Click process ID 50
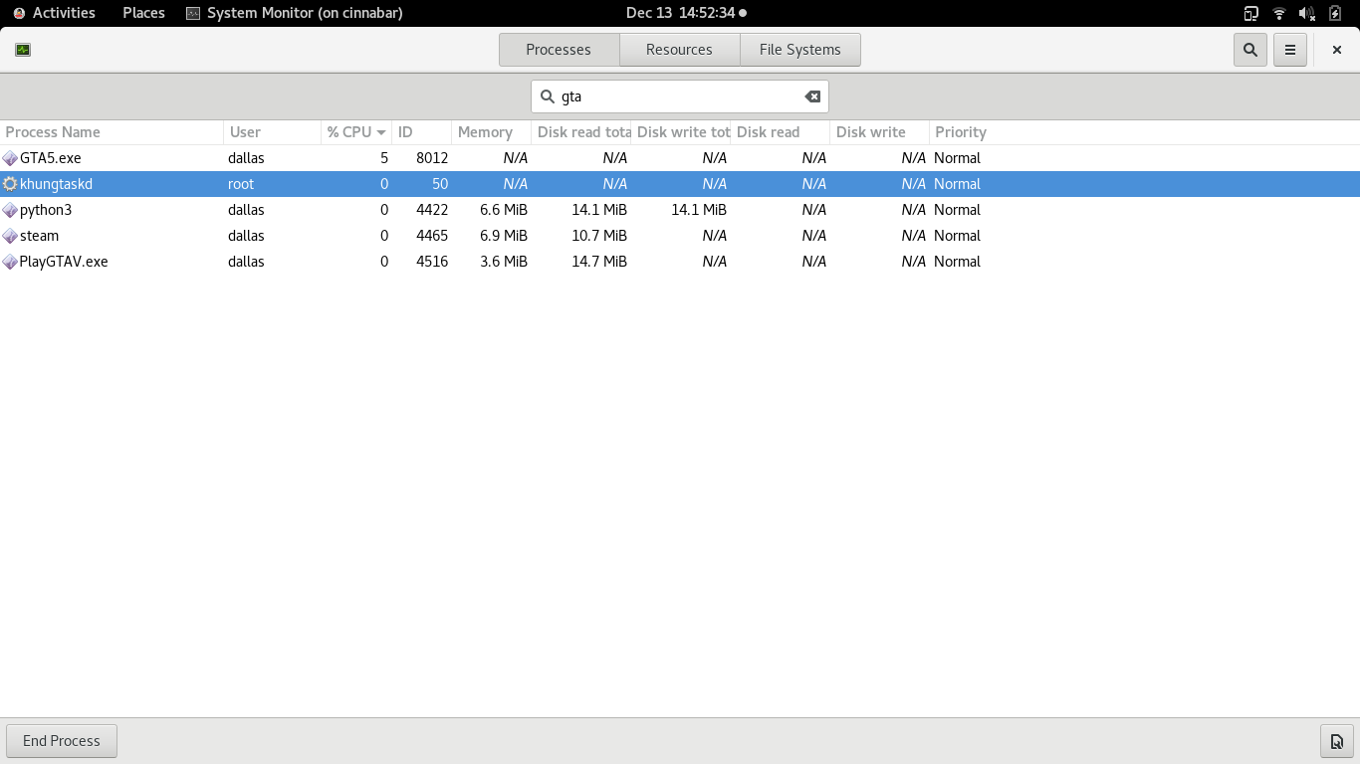The width and height of the screenshot is (1360, 764). pos(440,184)
